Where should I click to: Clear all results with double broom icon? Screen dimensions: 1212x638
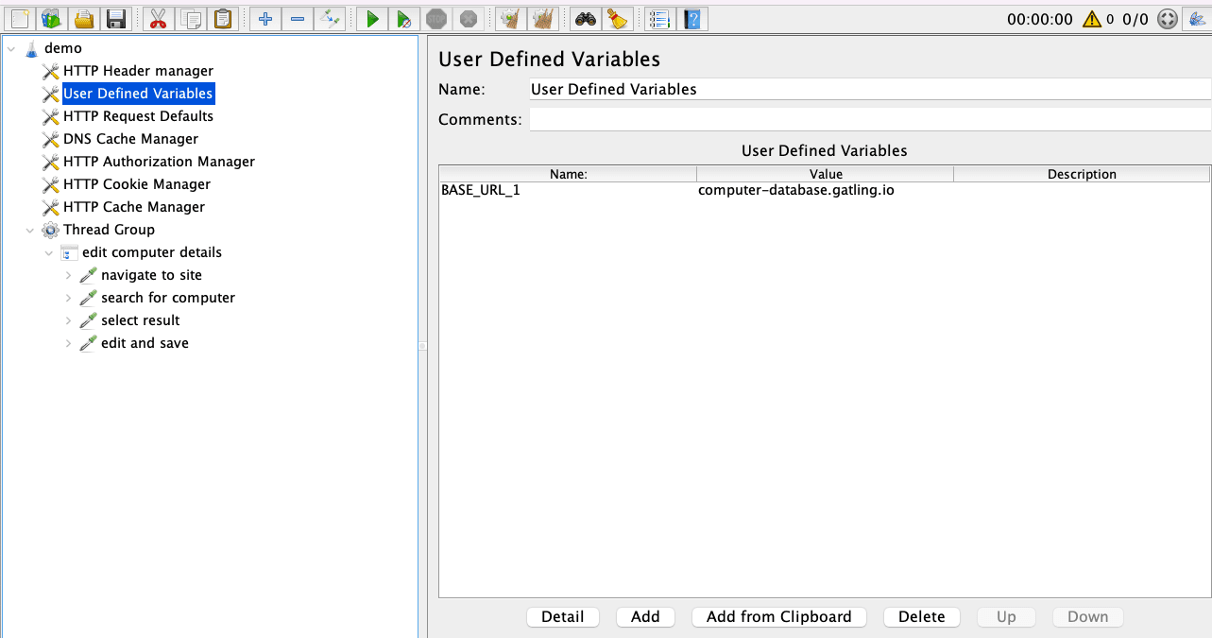[542, 18]
